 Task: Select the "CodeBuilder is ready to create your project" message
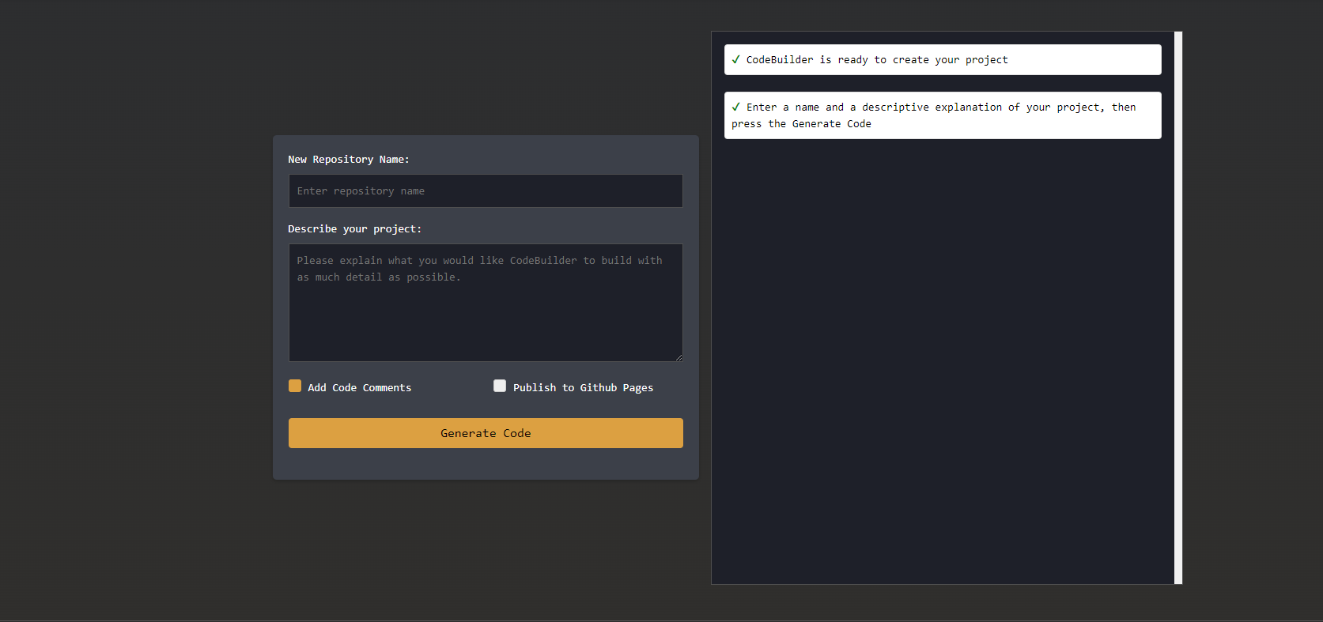(x=943, y=60)
